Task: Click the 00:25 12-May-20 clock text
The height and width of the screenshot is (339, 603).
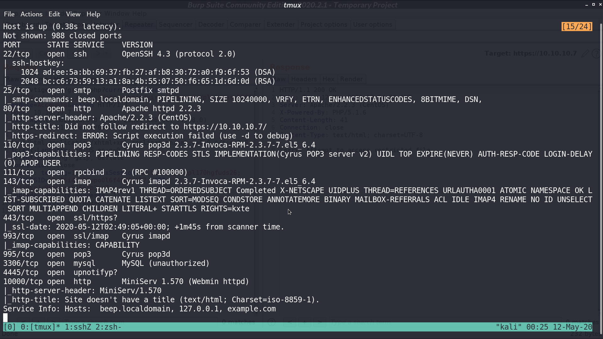Action: 559,327
